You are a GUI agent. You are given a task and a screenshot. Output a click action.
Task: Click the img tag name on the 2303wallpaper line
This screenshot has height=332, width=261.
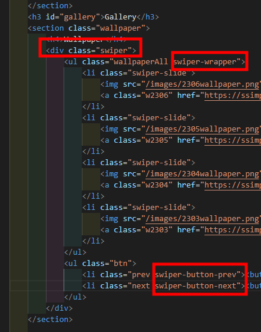112,219
